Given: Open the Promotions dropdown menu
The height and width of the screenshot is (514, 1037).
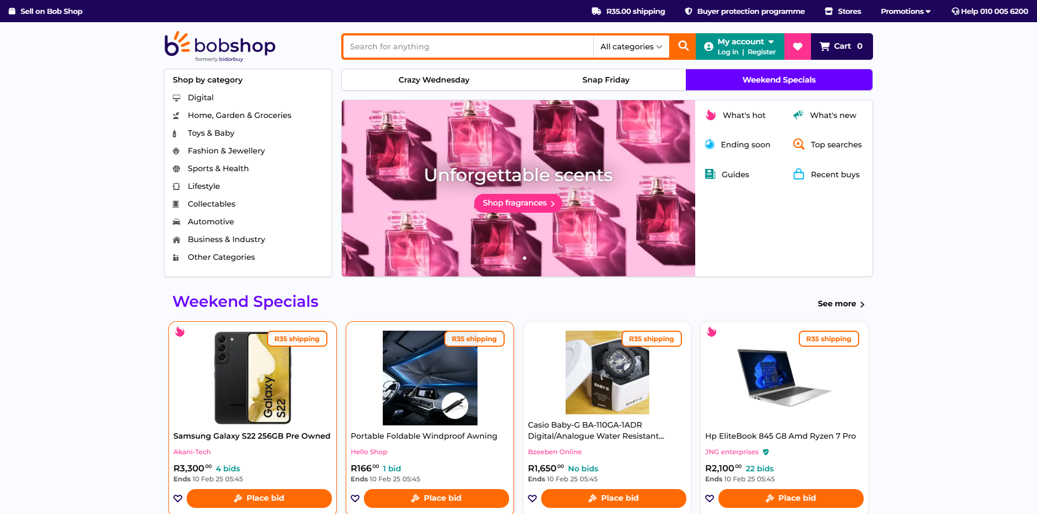Looking at the screenshot, I should point(906,11).
